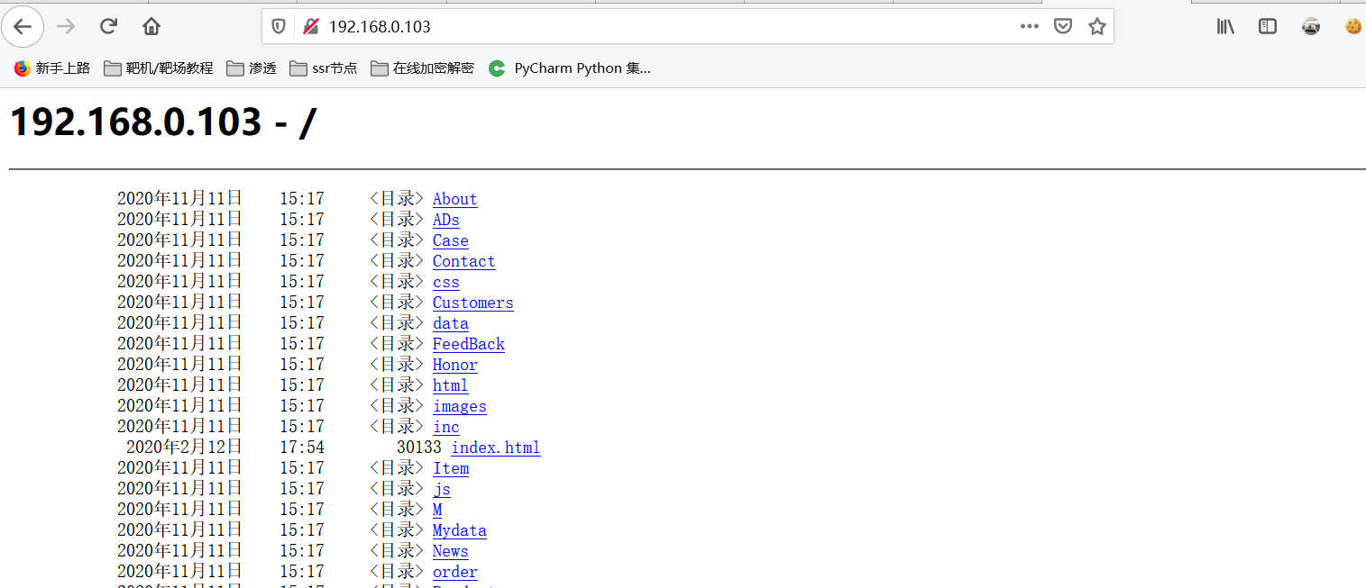1366x588 pixels.
Task: Open the News directory link
Action: 450,551
